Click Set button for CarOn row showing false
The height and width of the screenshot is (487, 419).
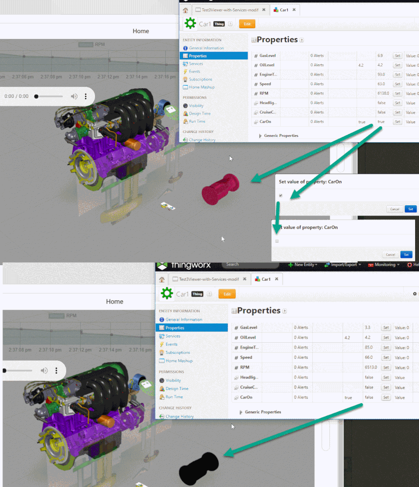(x=386, y=398)
